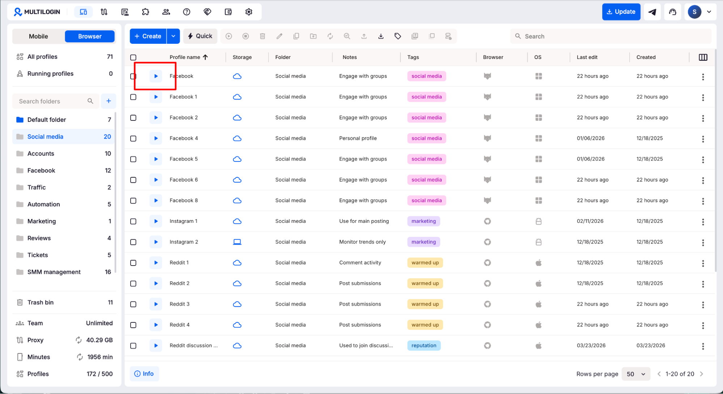The height and width of the screenshot is (394, 723).
Task: Open the Rows per page dropdown
Action: tap(636, 374)
